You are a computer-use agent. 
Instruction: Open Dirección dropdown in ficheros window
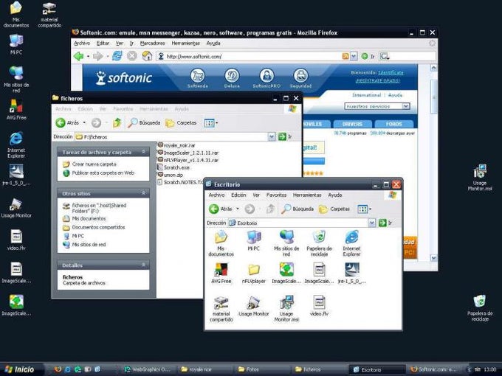tap(272, 137)
